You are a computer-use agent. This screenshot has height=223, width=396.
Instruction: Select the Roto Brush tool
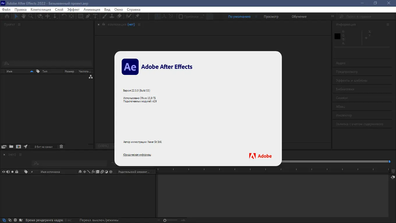coord(128,16)
